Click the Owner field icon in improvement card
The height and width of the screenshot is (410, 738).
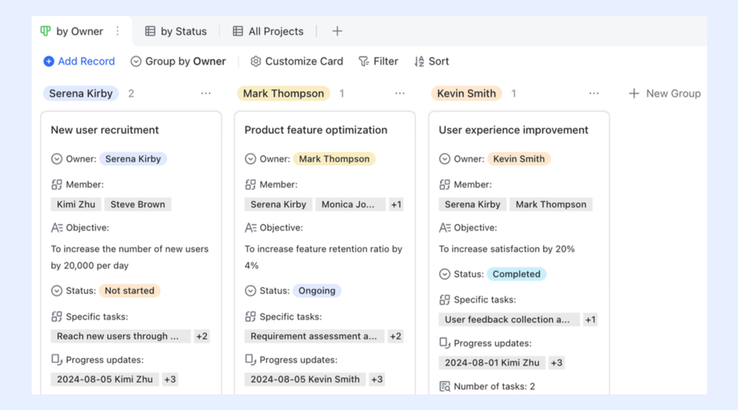tap(445, 159)
